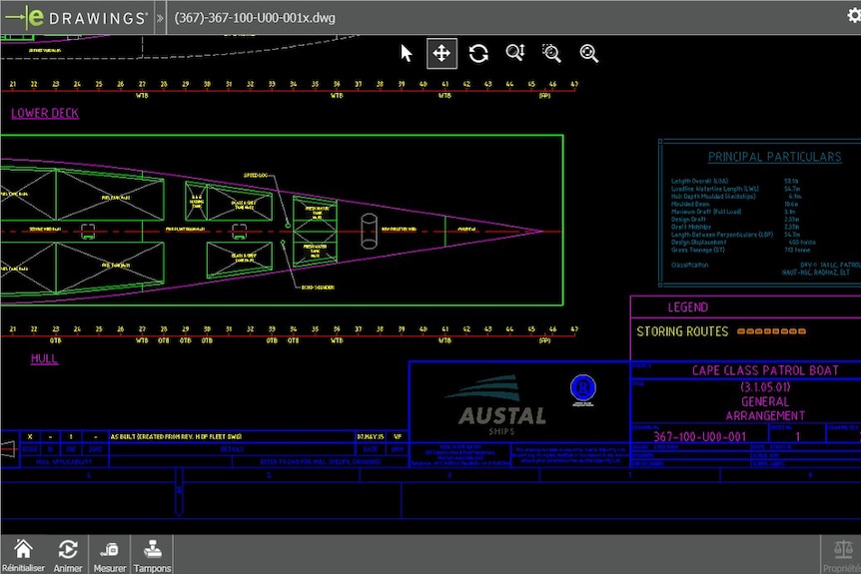861x574 pixels.
Task: Open the Mesurer measure tool
Action: [x=109, y=555]
